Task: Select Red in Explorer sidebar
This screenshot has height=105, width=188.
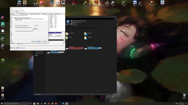Action: coord(37,55)
